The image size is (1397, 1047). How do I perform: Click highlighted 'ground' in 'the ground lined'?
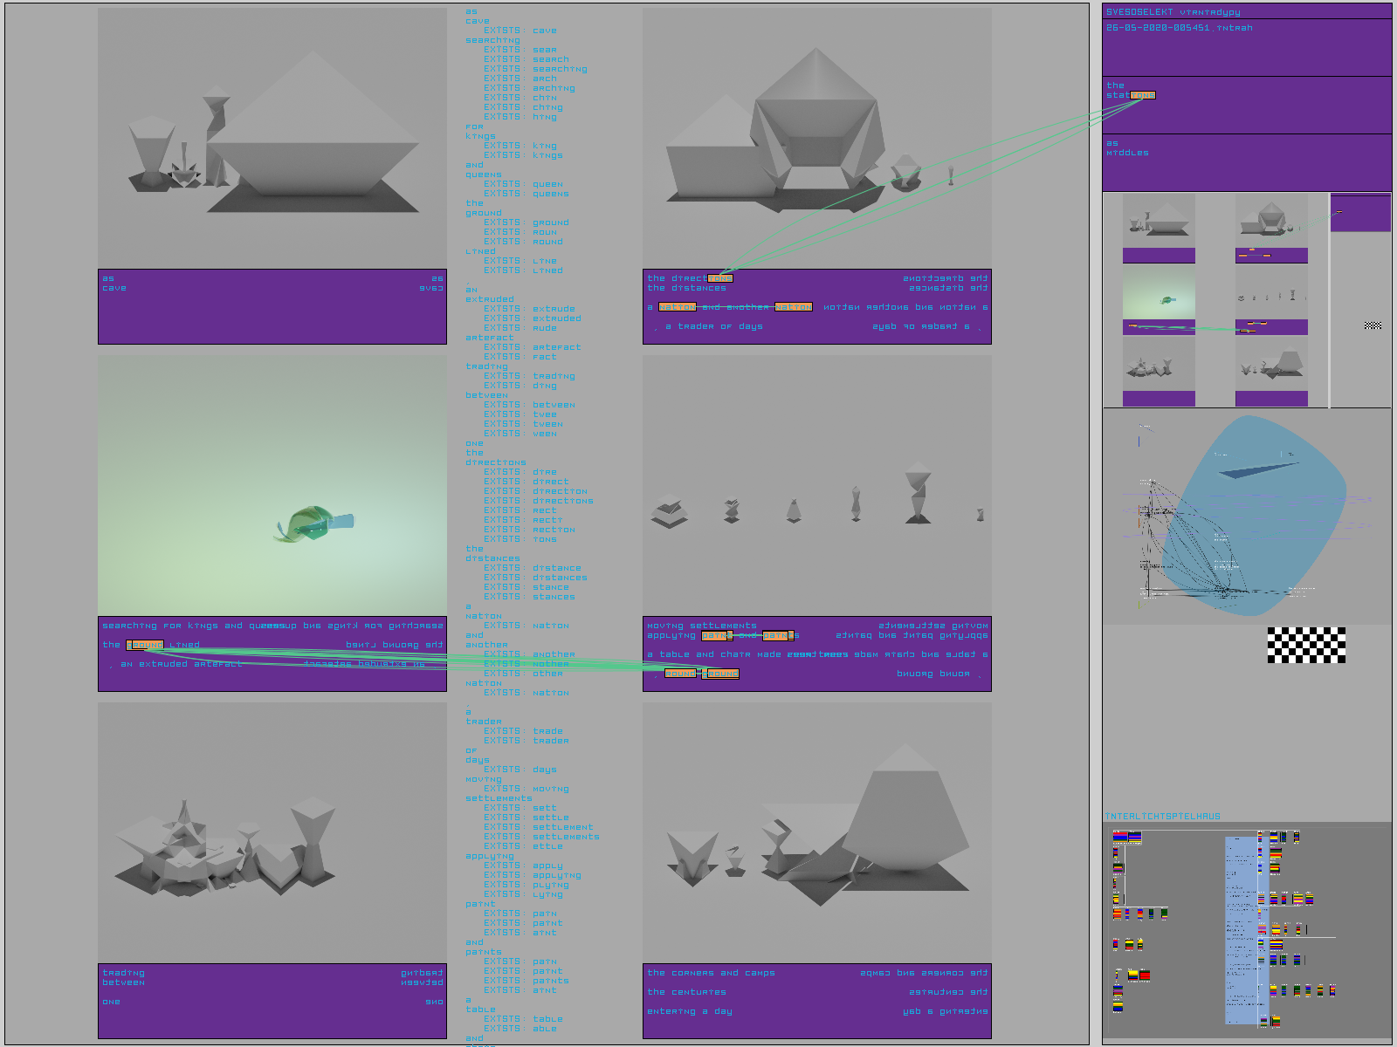pyautogui.click(x=145, y=645)
